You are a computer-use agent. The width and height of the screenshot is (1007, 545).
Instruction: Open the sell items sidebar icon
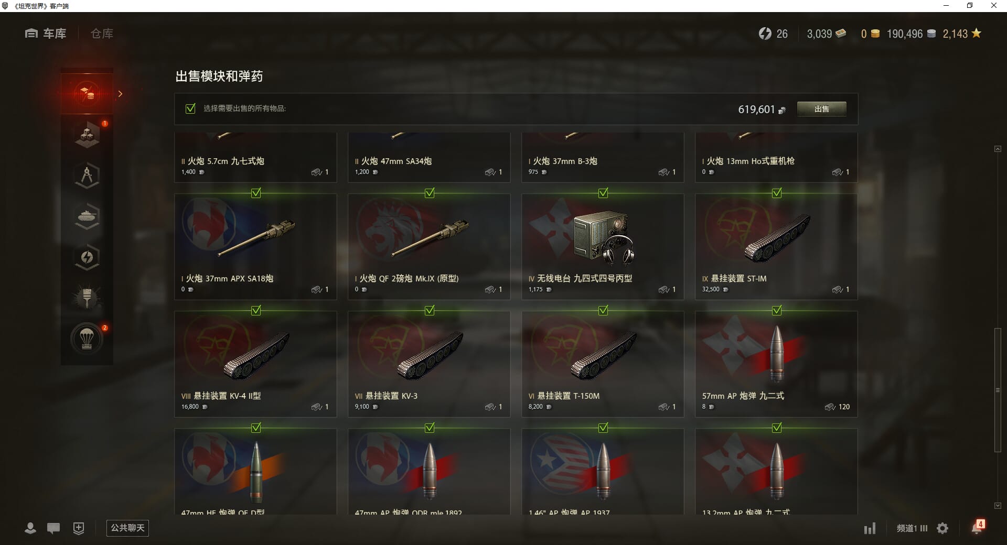[87, 94]
